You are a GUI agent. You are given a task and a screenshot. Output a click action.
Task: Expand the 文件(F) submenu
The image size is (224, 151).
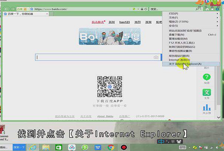(191, 17)
